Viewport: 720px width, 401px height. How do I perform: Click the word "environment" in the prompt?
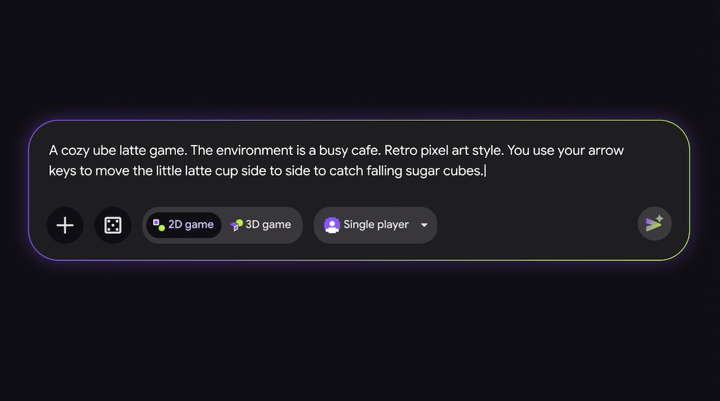[x=254, y=151]
